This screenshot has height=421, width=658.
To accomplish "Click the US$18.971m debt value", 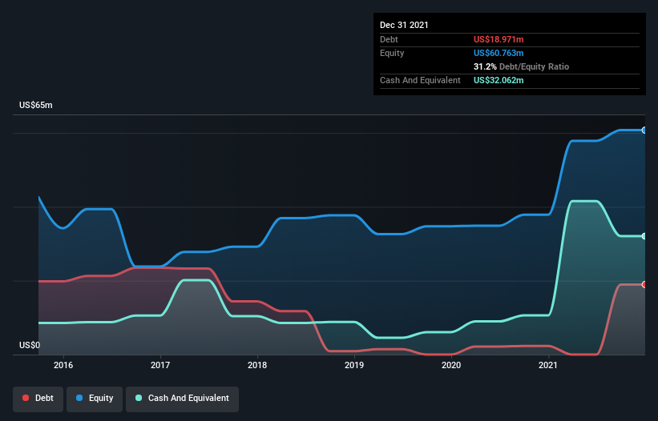I will (x=499, y=39).
